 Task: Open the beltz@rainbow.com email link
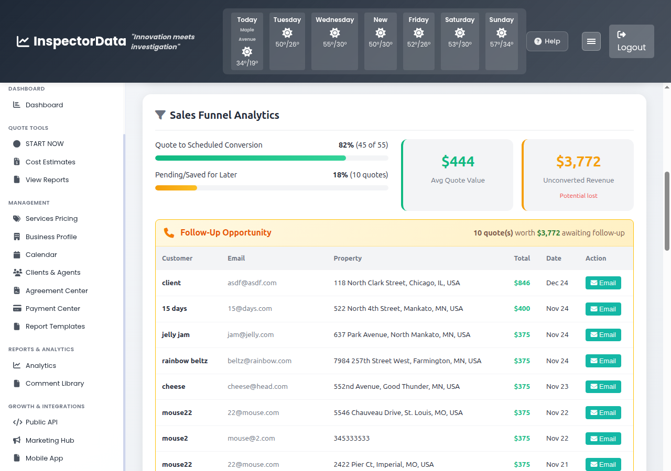click(x=259, y=361)
